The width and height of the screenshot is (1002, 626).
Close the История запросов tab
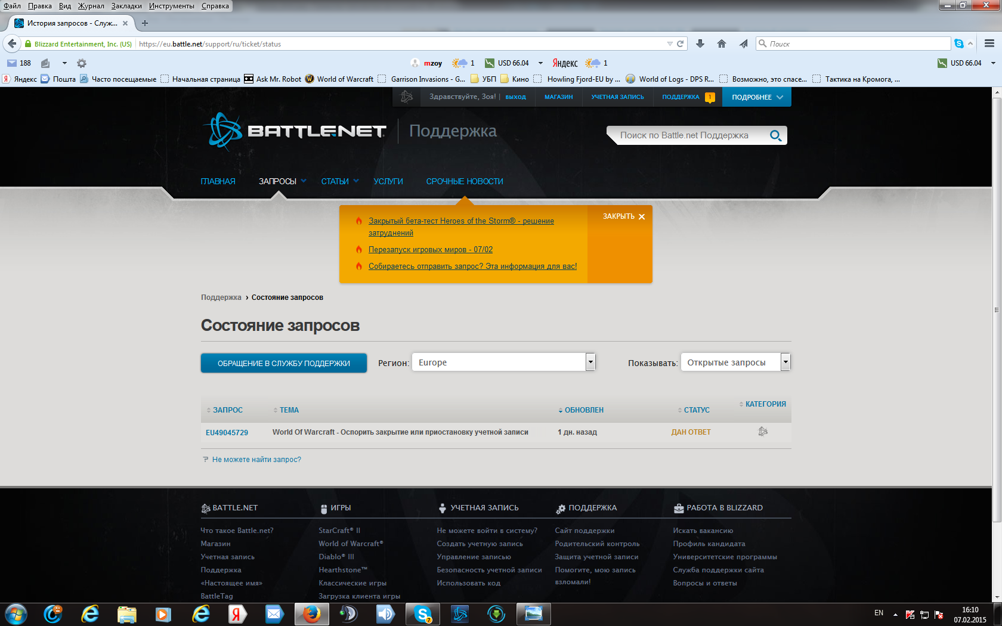[125, 23]
